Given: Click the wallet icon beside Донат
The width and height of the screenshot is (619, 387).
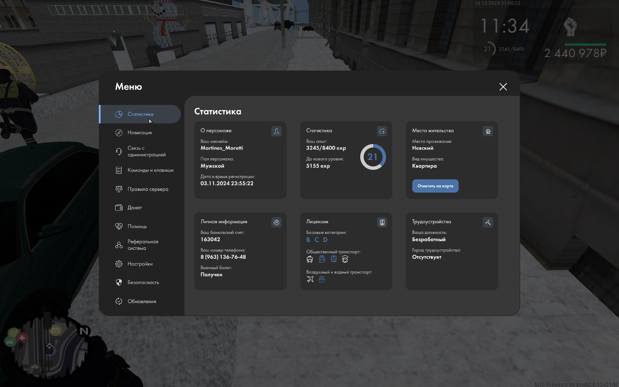Looking at the screenshot, I should click(119, 208).
